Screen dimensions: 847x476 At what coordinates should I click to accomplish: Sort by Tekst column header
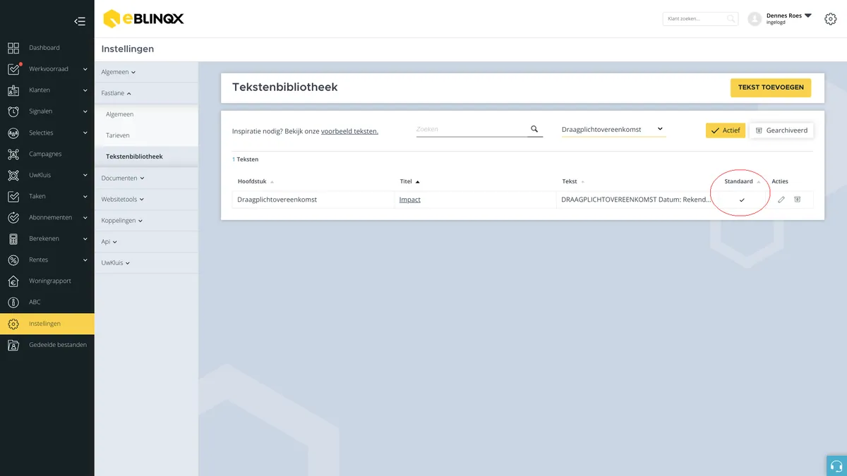(572, 181)
